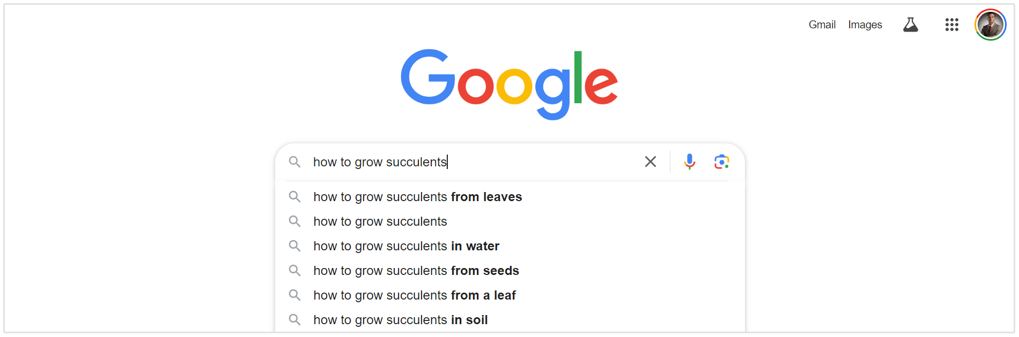This screenshot has height=337, width=1019.
Task: Open Gmail link
Action: click(822, 25)
